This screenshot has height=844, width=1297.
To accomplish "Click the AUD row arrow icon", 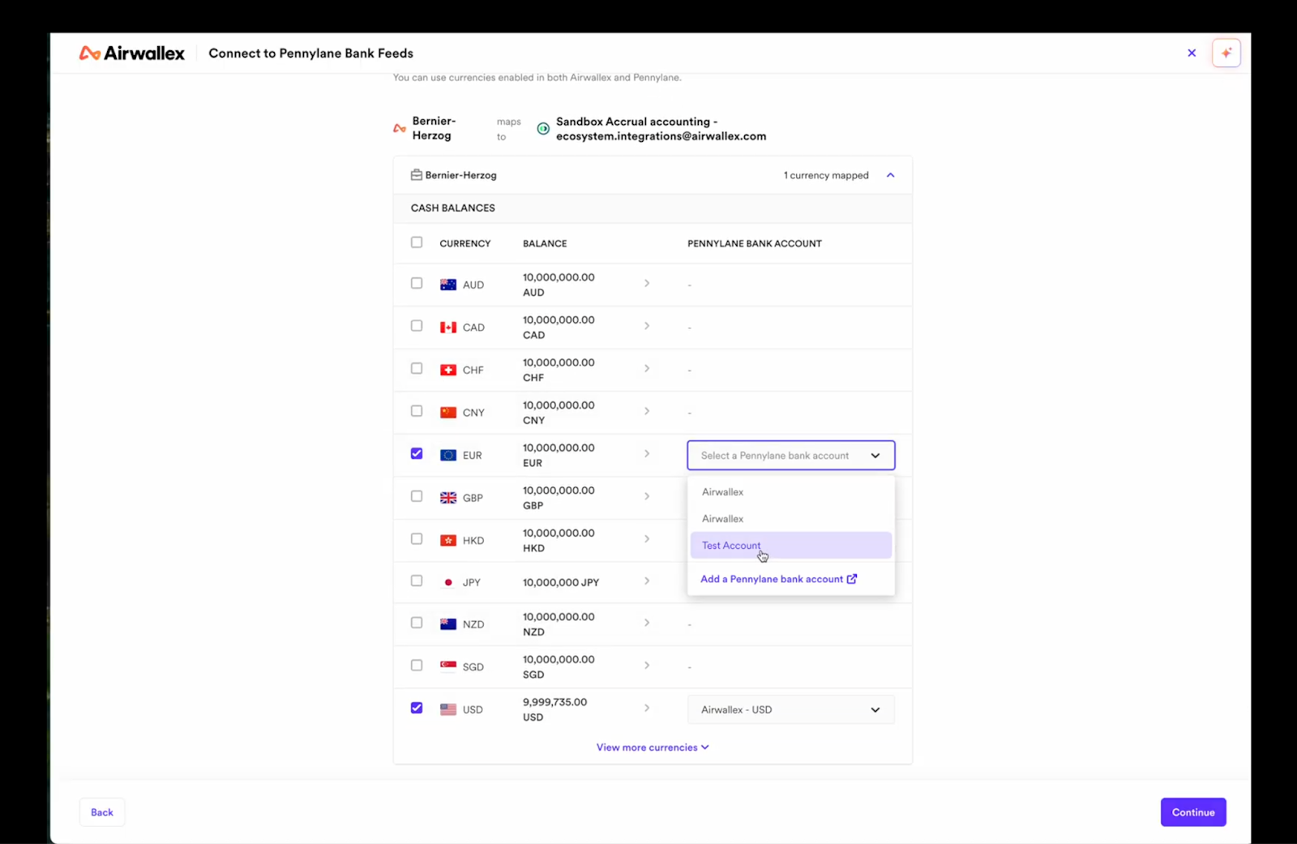I will coord(646,284).
